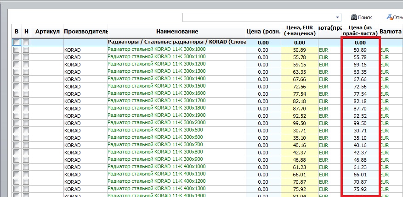Viewport: 403px width, 197px height.
Task: Click the Поиск binoculars search button
Action: click(x=361, y=17)
